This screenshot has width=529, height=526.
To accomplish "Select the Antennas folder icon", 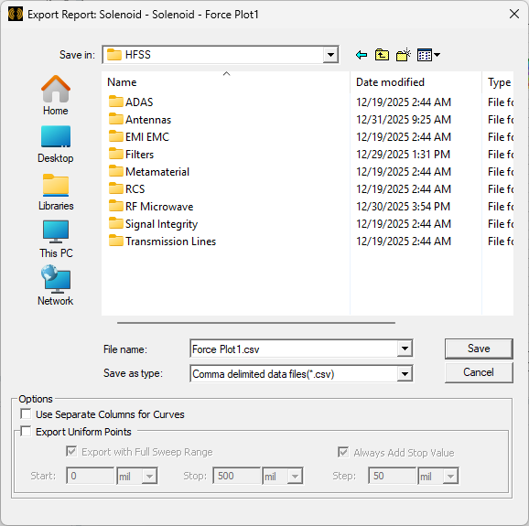I will click(115, 119).
